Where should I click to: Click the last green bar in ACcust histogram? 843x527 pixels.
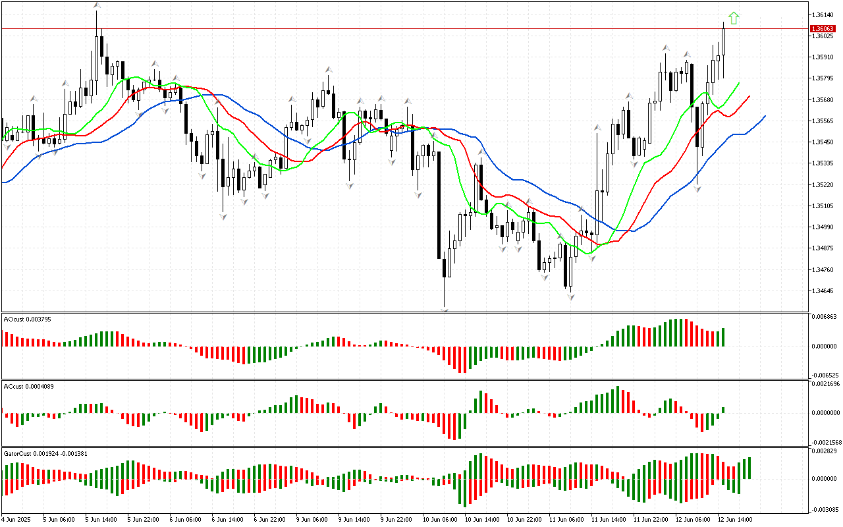(723, 410)
